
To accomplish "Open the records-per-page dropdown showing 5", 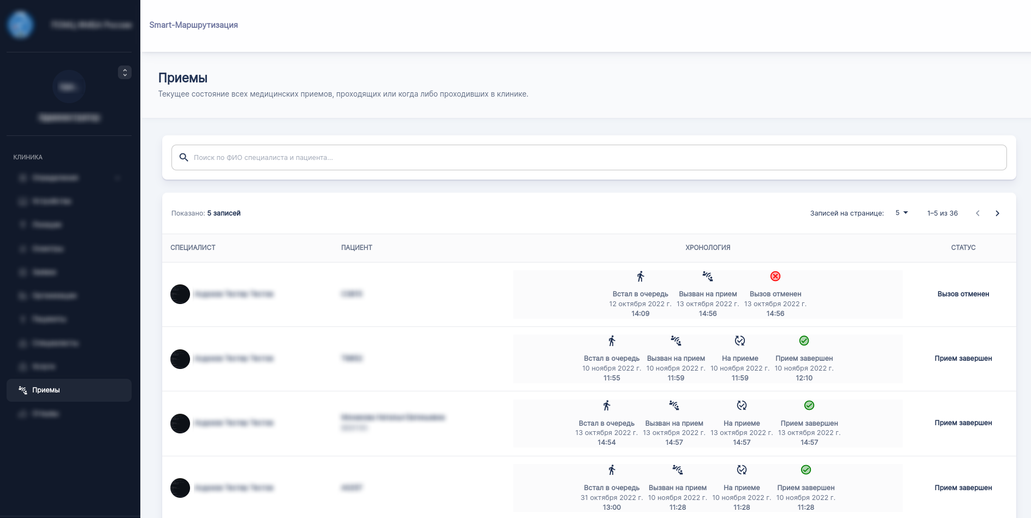I will pos(901,213).
